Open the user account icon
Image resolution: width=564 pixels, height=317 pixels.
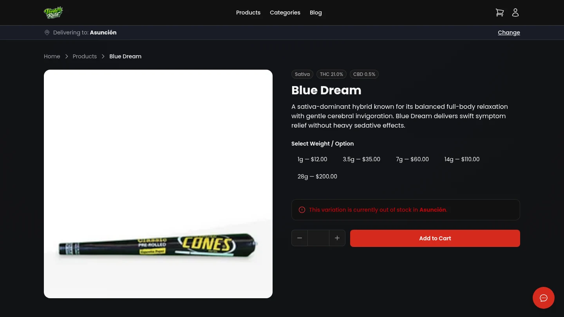pos(515,12)
